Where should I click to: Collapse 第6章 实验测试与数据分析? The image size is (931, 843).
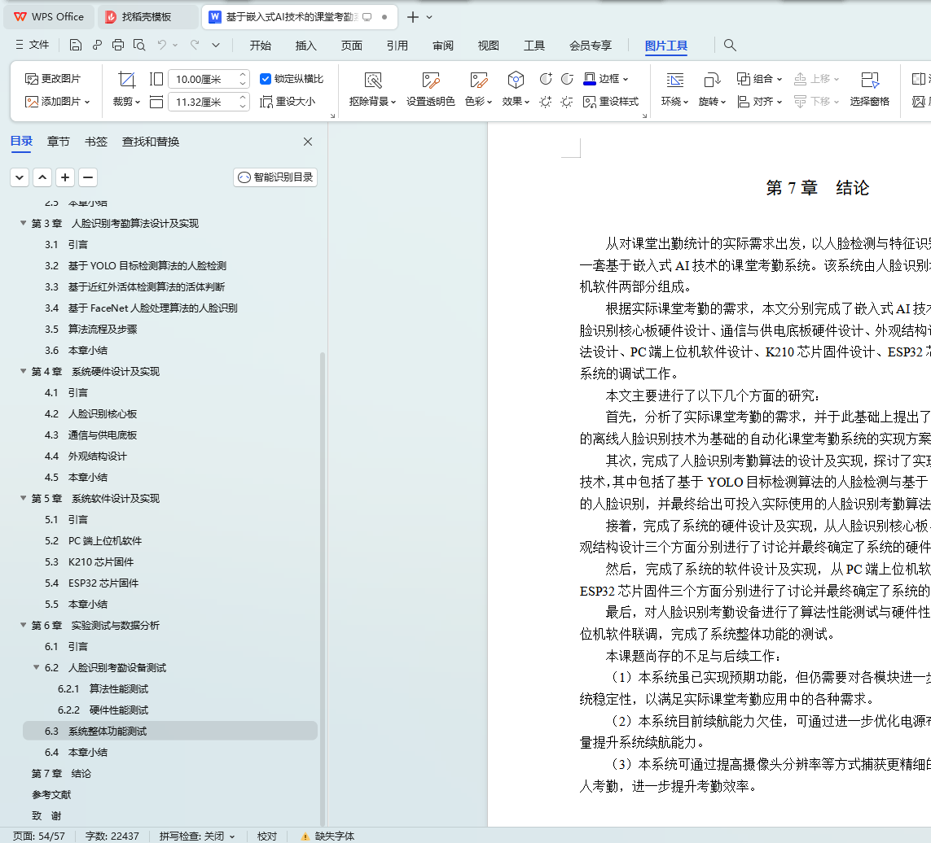click(x=23, y=625)
